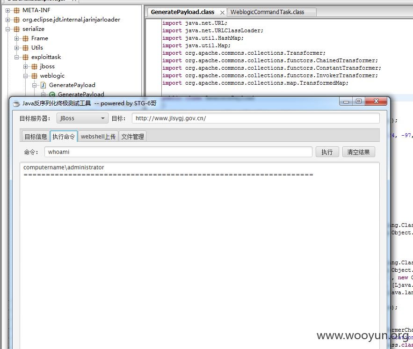Click the import java.util.HashMap line

(203, 38)
